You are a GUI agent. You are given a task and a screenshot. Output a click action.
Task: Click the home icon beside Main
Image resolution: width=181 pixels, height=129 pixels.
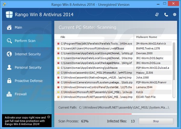coord(9,27)
